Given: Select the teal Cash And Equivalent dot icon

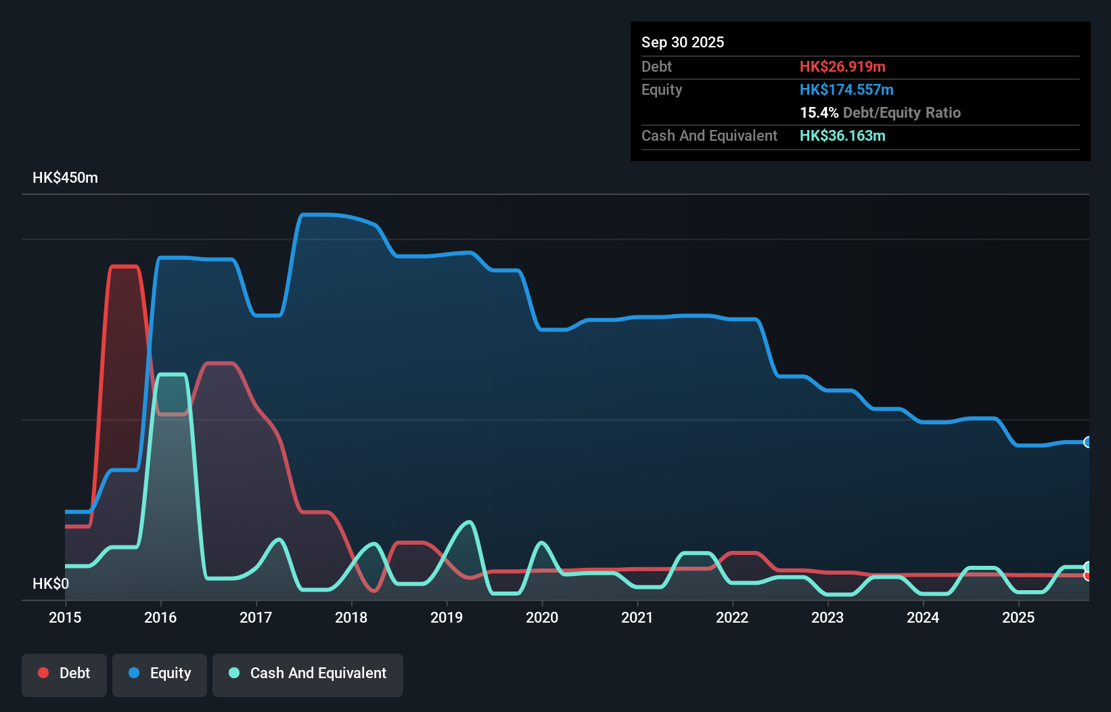Looking at the screenshot, I should pos(233,673).
